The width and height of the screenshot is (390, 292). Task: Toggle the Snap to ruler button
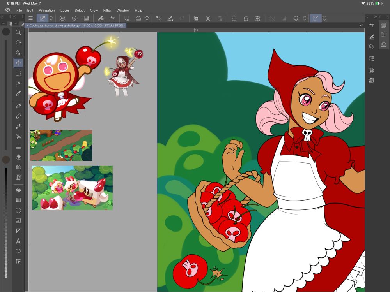[x=316, y=18]
